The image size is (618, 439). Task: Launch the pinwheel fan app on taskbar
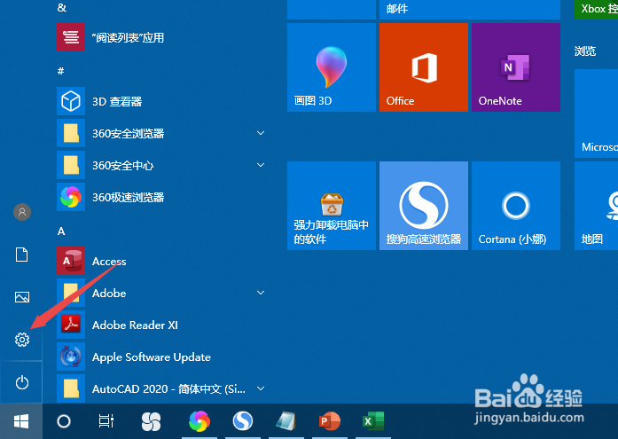pyautogui.click(x=151, y=421)
